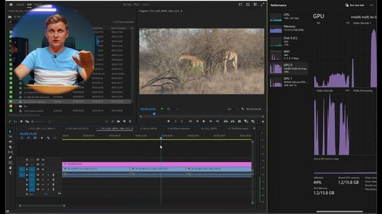Toggle V3 track lock
The image size is (382, 214).
27,160
